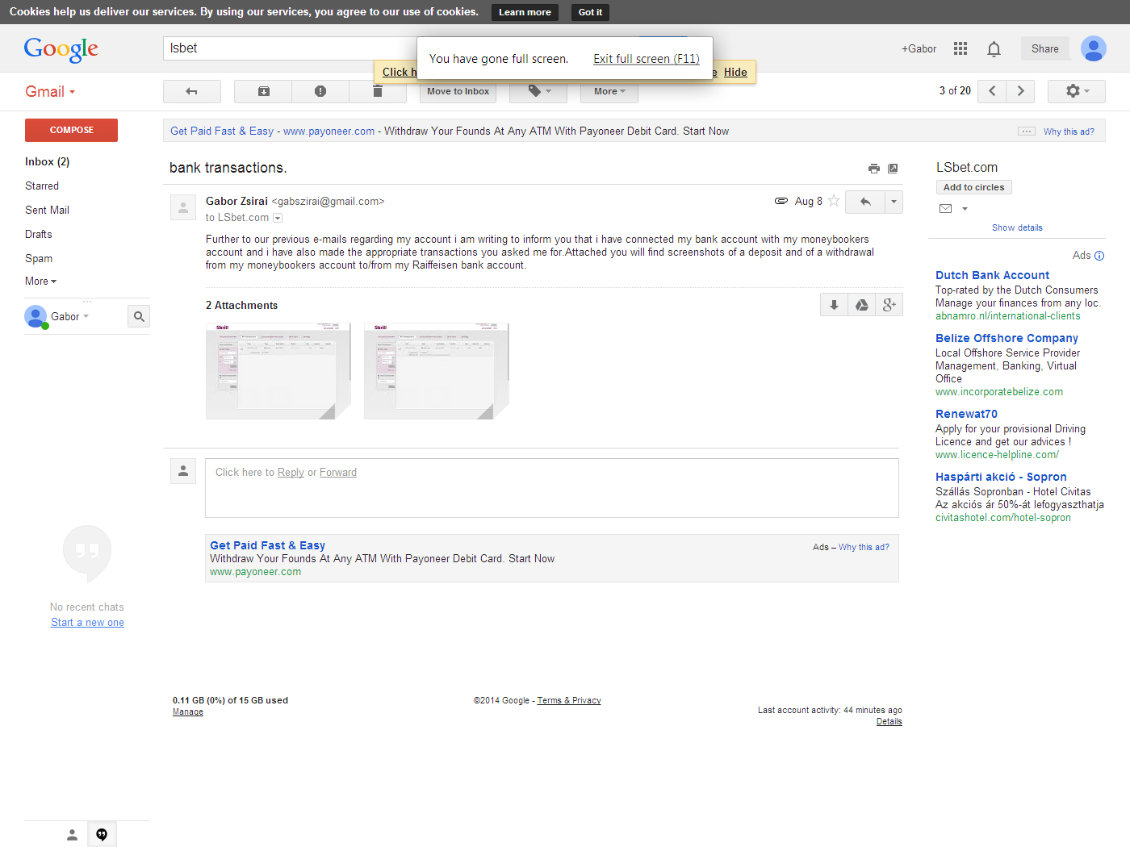The height and width of the screenshot is (847, 1130).
Task: Open the Starred folder
Action: 42,186
